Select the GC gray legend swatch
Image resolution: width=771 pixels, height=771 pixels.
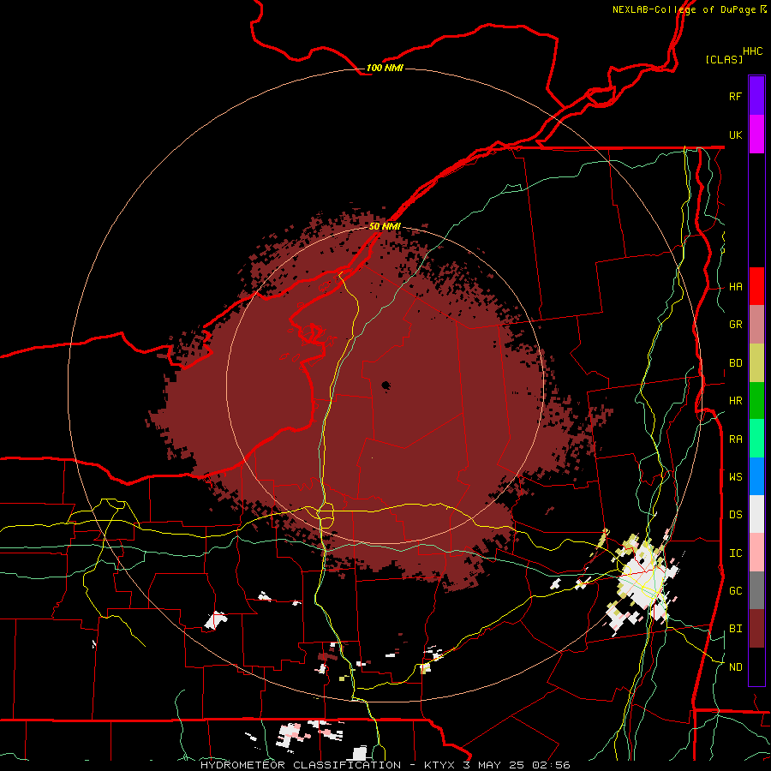coord(756,590)
